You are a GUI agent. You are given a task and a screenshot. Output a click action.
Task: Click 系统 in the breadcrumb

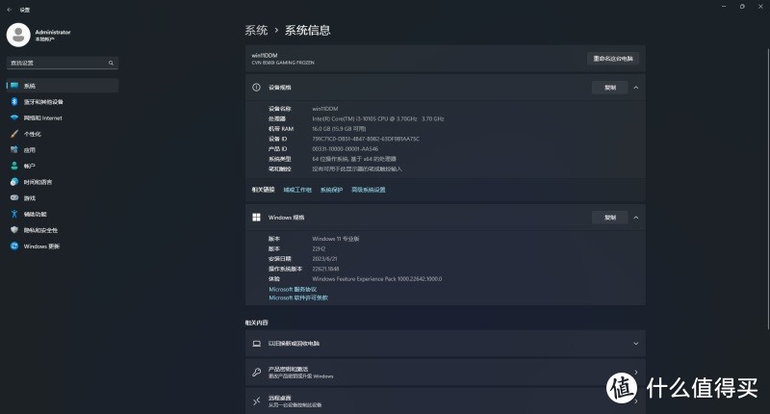[256, 31]
